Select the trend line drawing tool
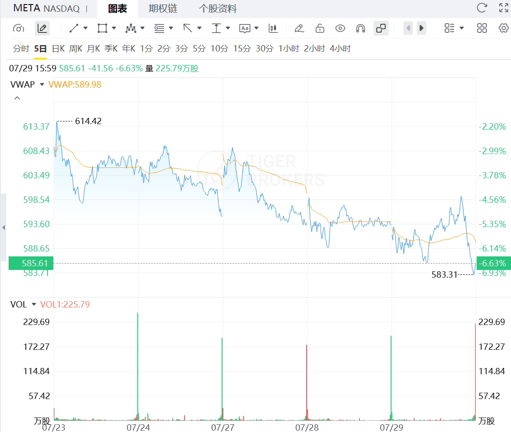 [74, 28]
